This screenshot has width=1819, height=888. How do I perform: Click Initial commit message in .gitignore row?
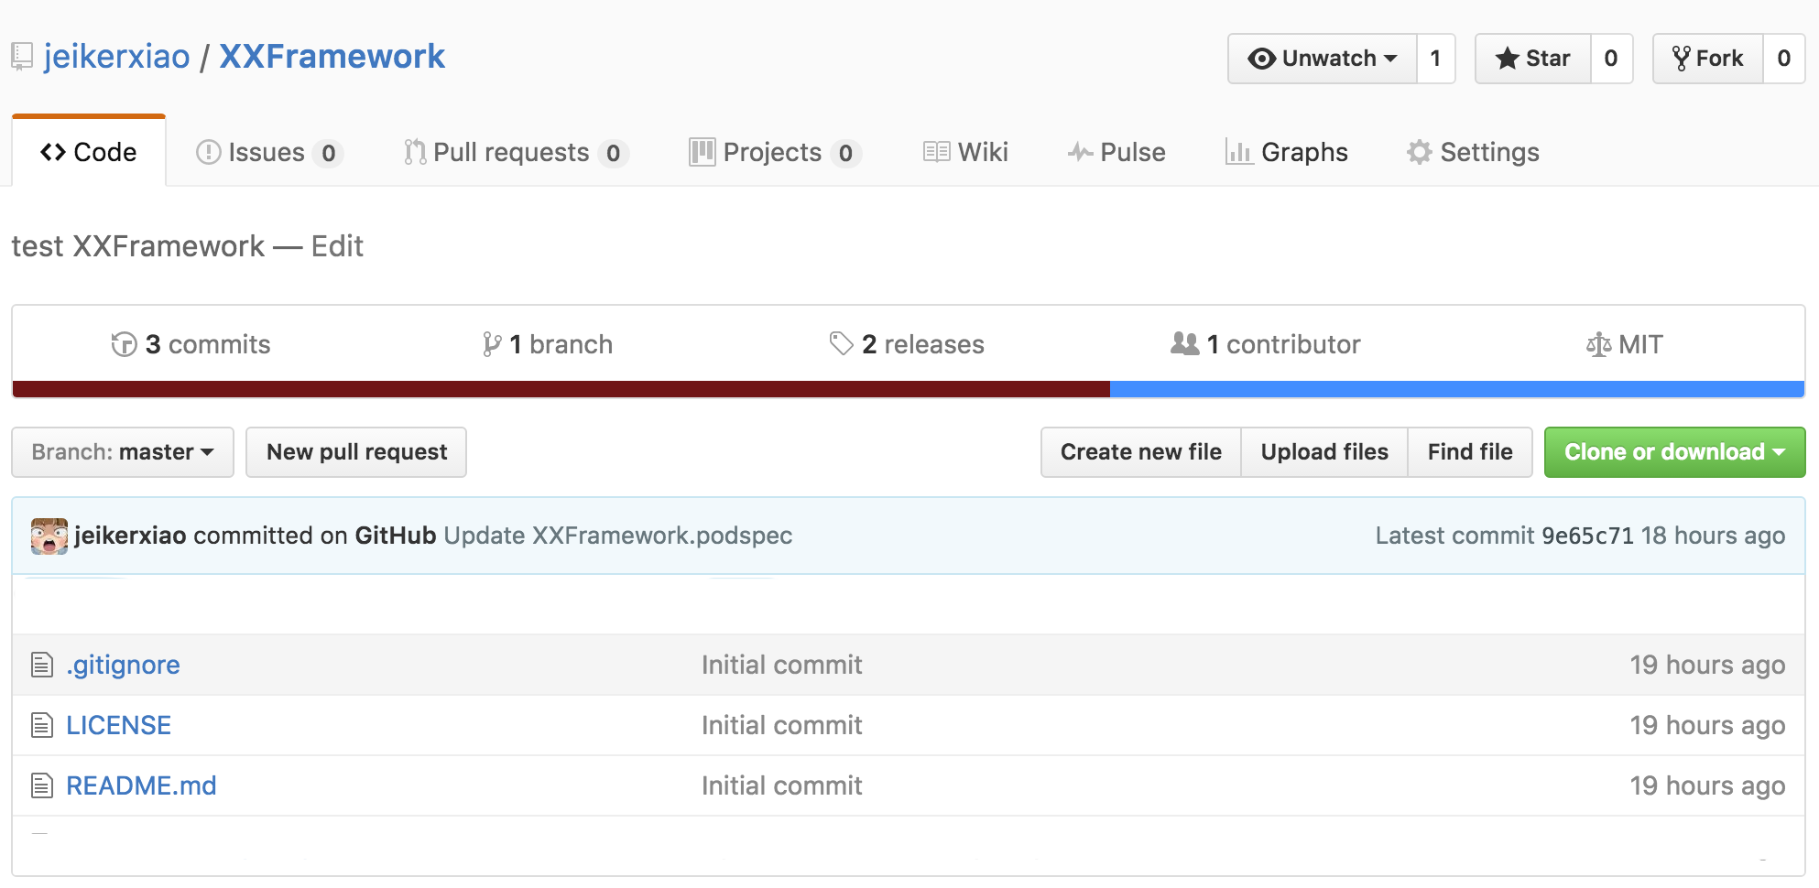click(x=782, y=665)
